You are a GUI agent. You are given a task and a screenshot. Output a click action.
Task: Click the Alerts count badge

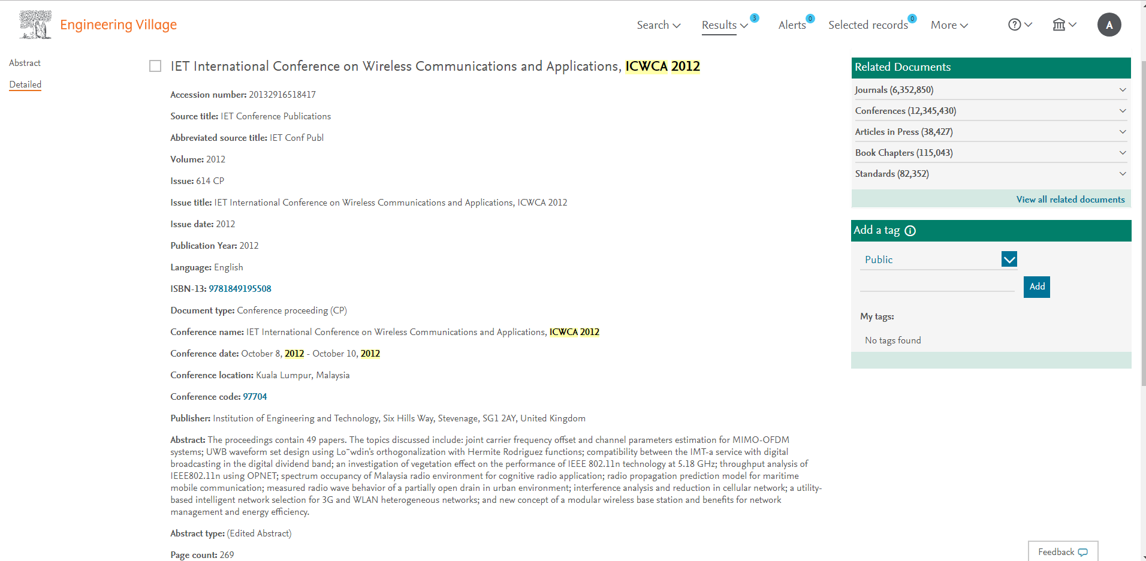[810, 18]
